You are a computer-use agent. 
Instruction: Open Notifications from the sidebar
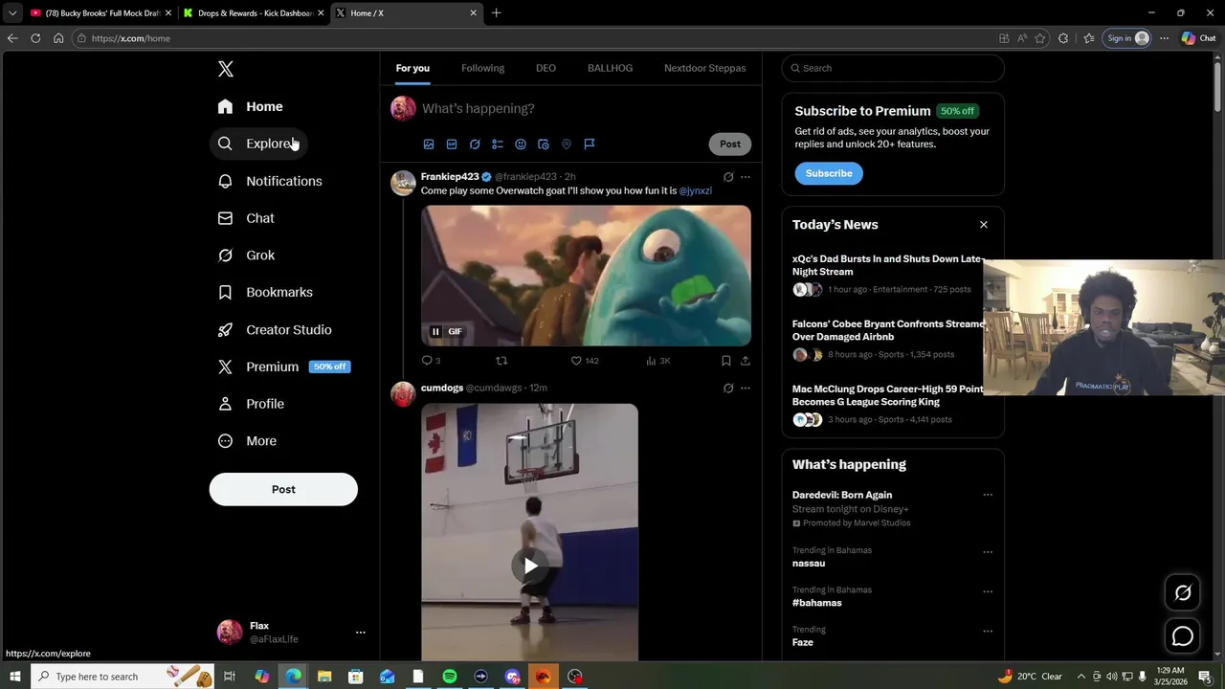pyautogui.click(x=269, y=181)
